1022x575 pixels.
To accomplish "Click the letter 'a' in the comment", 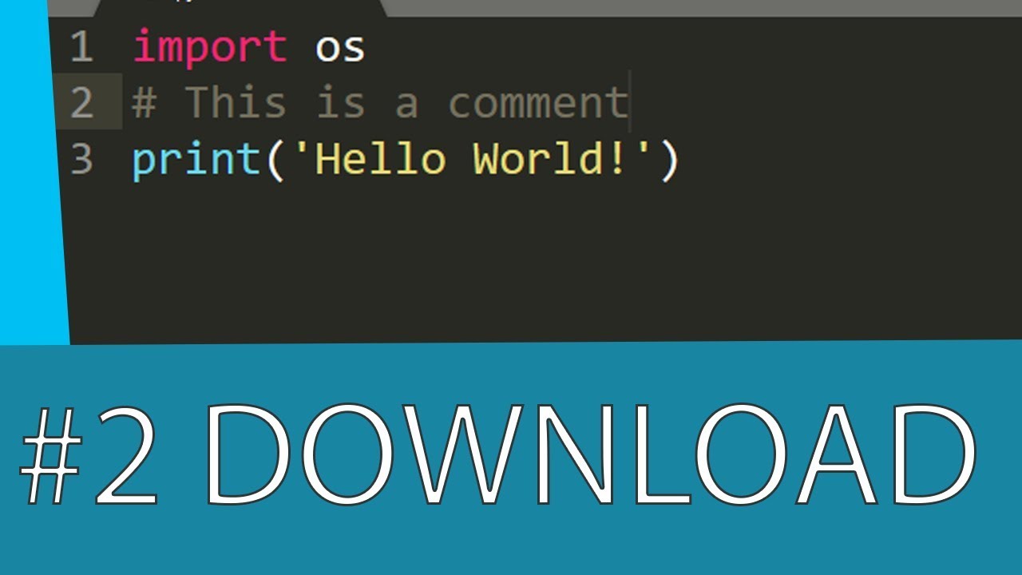I will [406, 107].
